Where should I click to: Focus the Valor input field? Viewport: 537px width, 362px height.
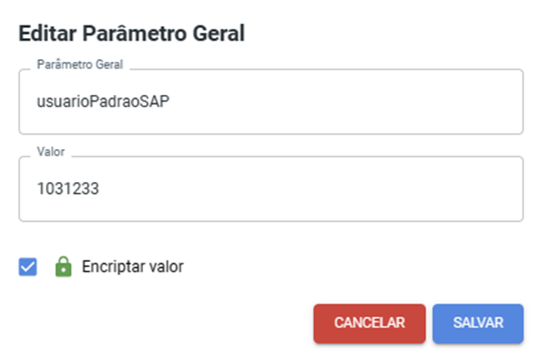click(x=271, y=189)
